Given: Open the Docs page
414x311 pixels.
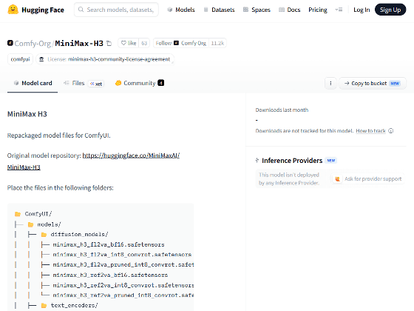Looking at the screenshot, I should pos(290,10).
